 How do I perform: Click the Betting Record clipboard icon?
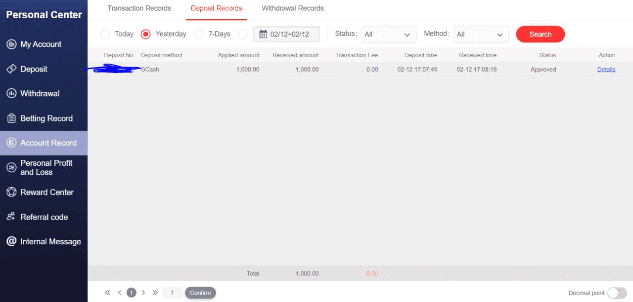tap(11, 118)
